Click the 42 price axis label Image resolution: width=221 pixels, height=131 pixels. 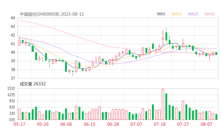13,35
